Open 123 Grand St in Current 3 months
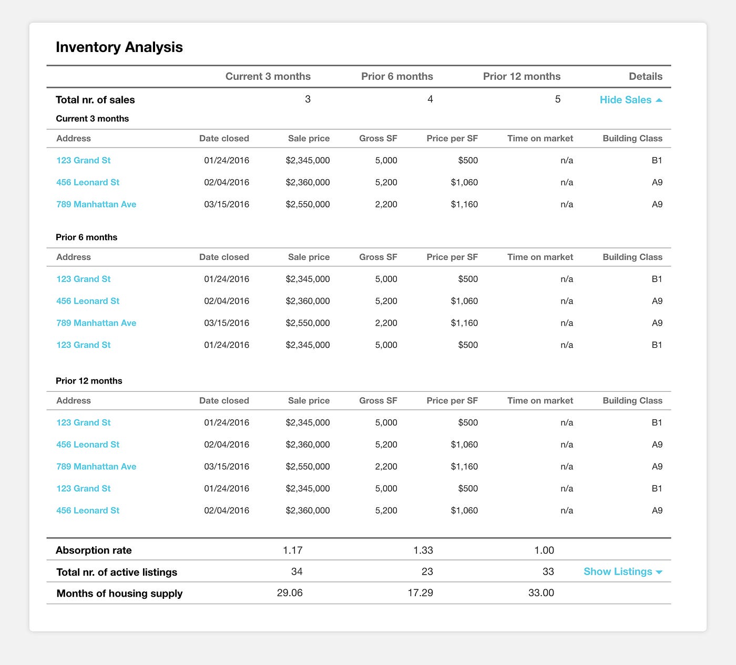The width and height of the screenshot is (736, 665). (x=83, y=160)
